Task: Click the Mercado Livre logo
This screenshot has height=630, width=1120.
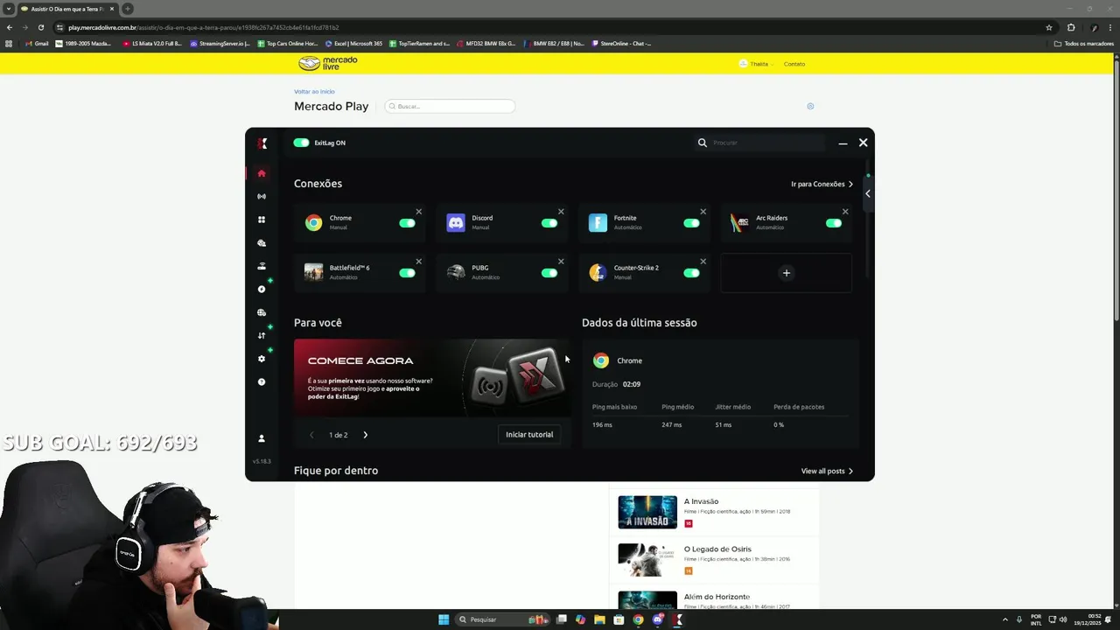Action: click(328, 63)
